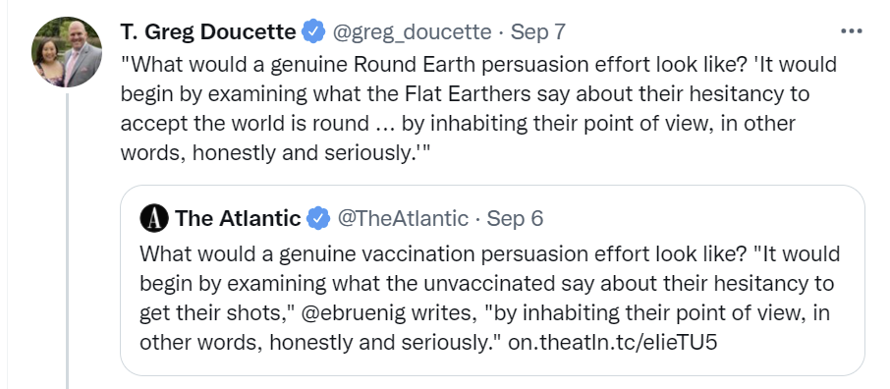Viewport: 890px width, 389px height.
Task: Click The Atlantic's blue verified checkmark
Action: [x=318, y=218]
